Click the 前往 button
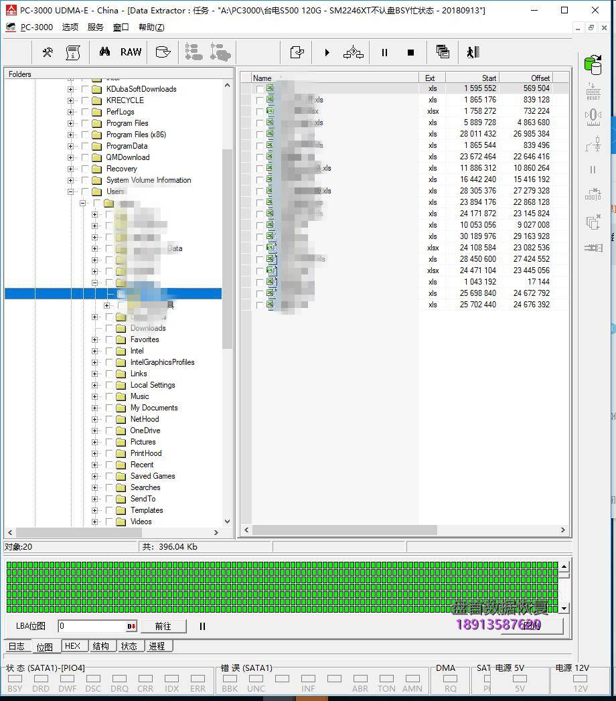616x701 pixels. click(x=163, y=626)
